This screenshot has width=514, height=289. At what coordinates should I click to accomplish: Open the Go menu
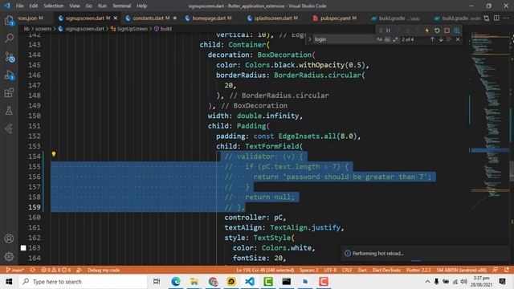(89, 6)
